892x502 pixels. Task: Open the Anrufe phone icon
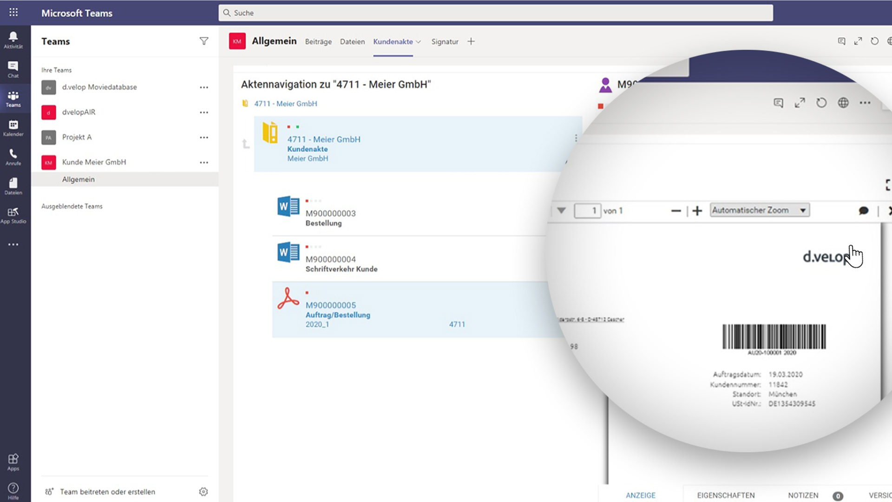pyautogui.click(x=13, y=157)
